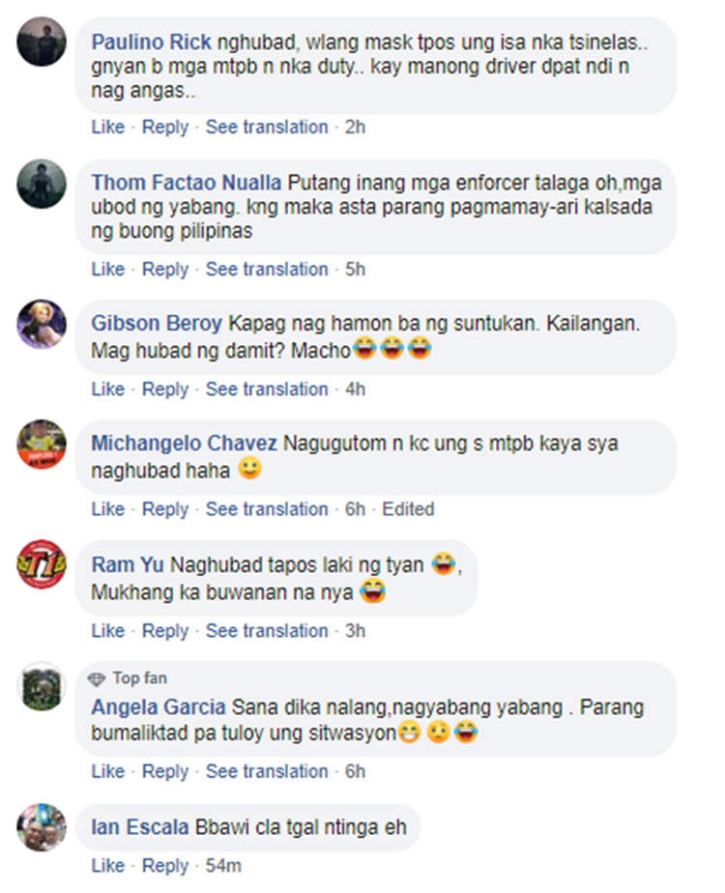Open the Paulino Rick name link

pos(151,43)
